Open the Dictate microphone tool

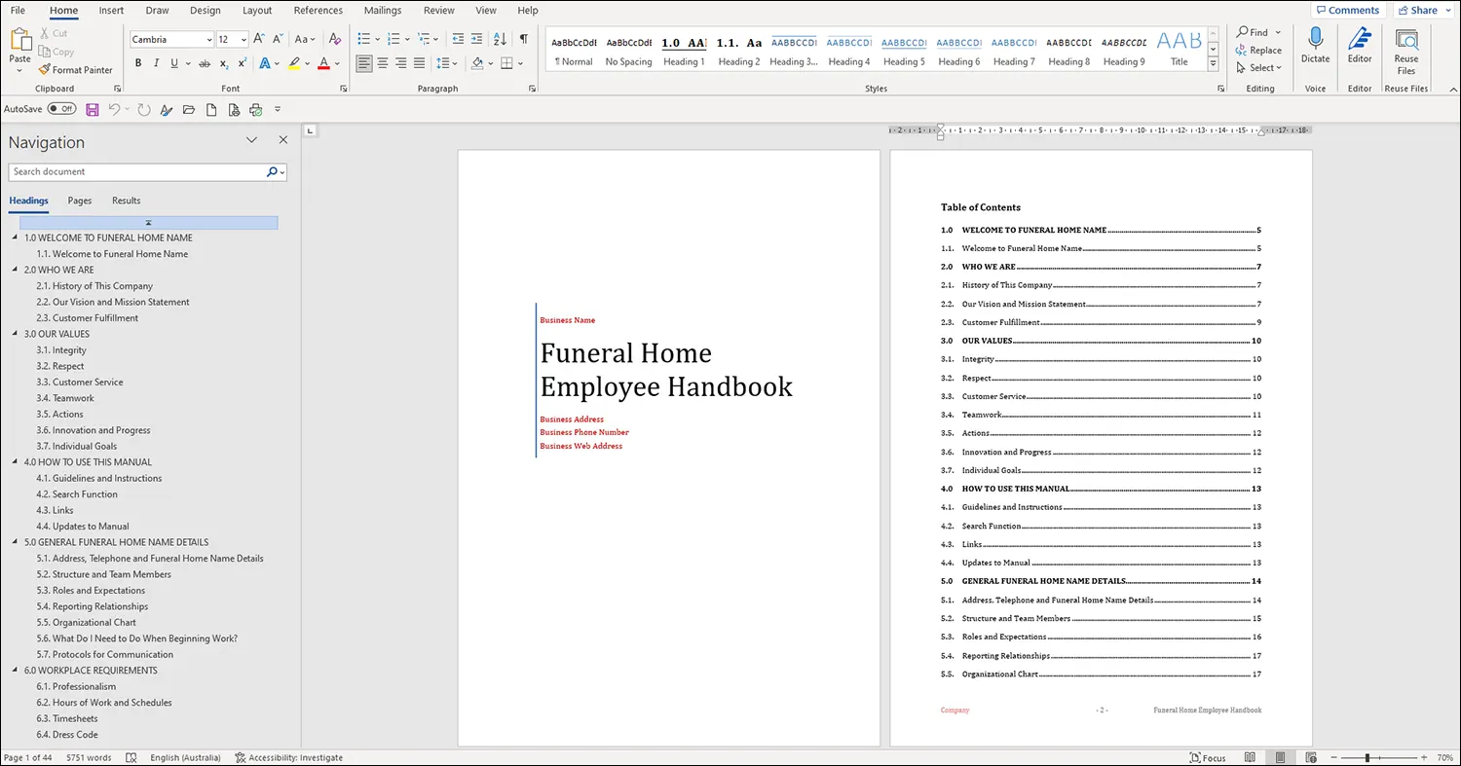click(x=1315, y=46)
